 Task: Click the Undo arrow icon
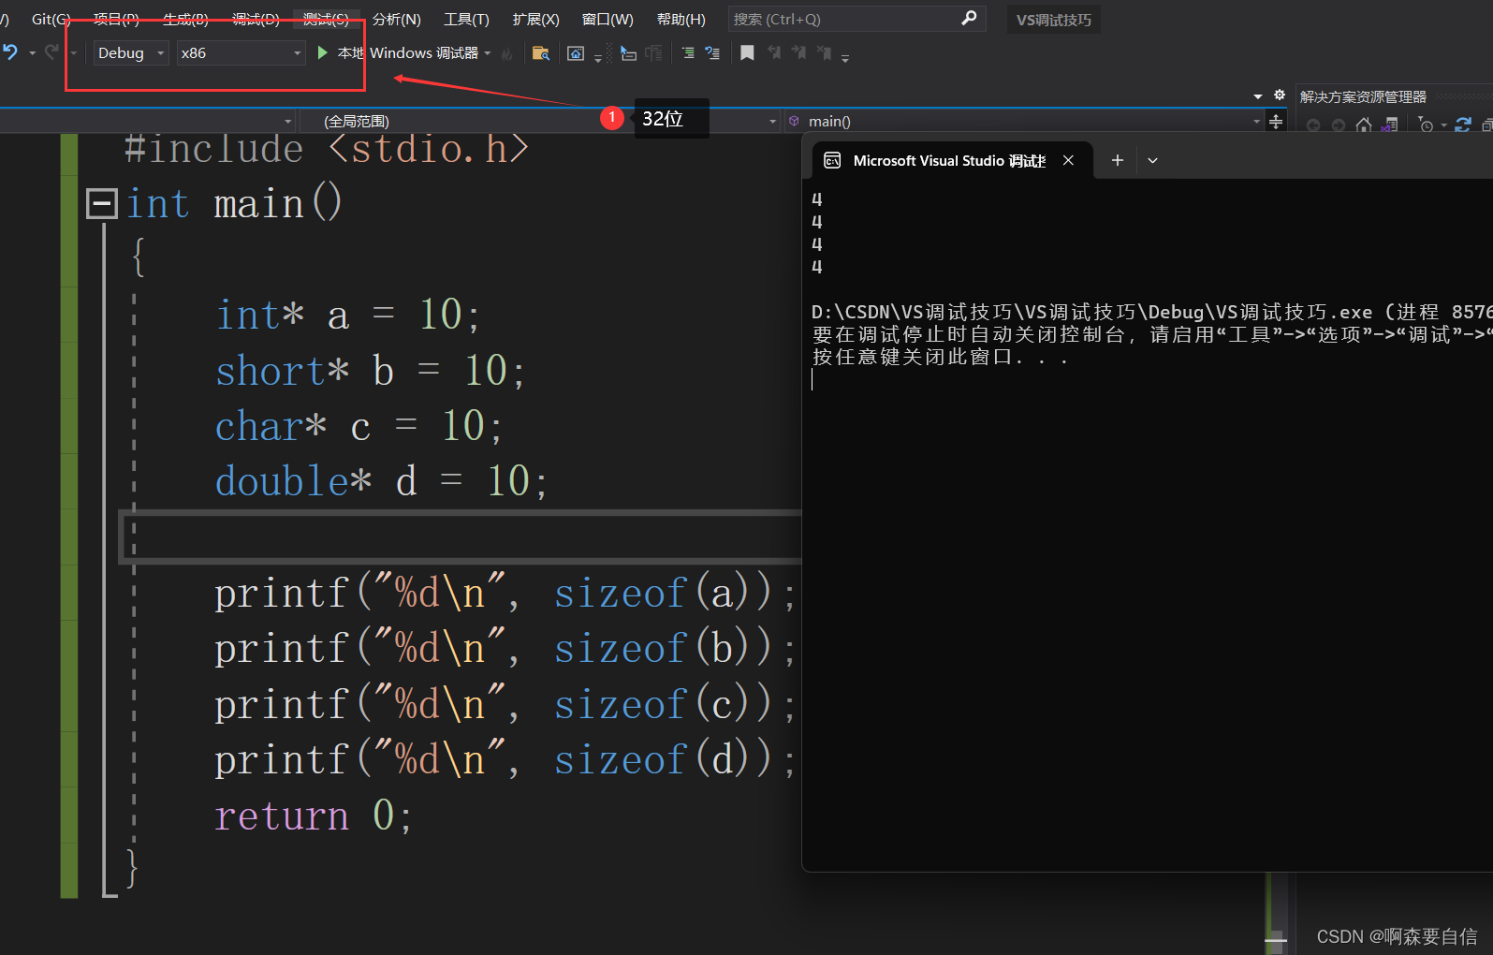pos(10,52)
